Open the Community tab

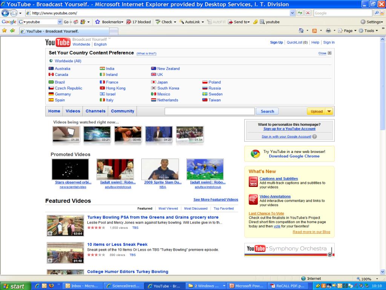[x=123, y=111]
